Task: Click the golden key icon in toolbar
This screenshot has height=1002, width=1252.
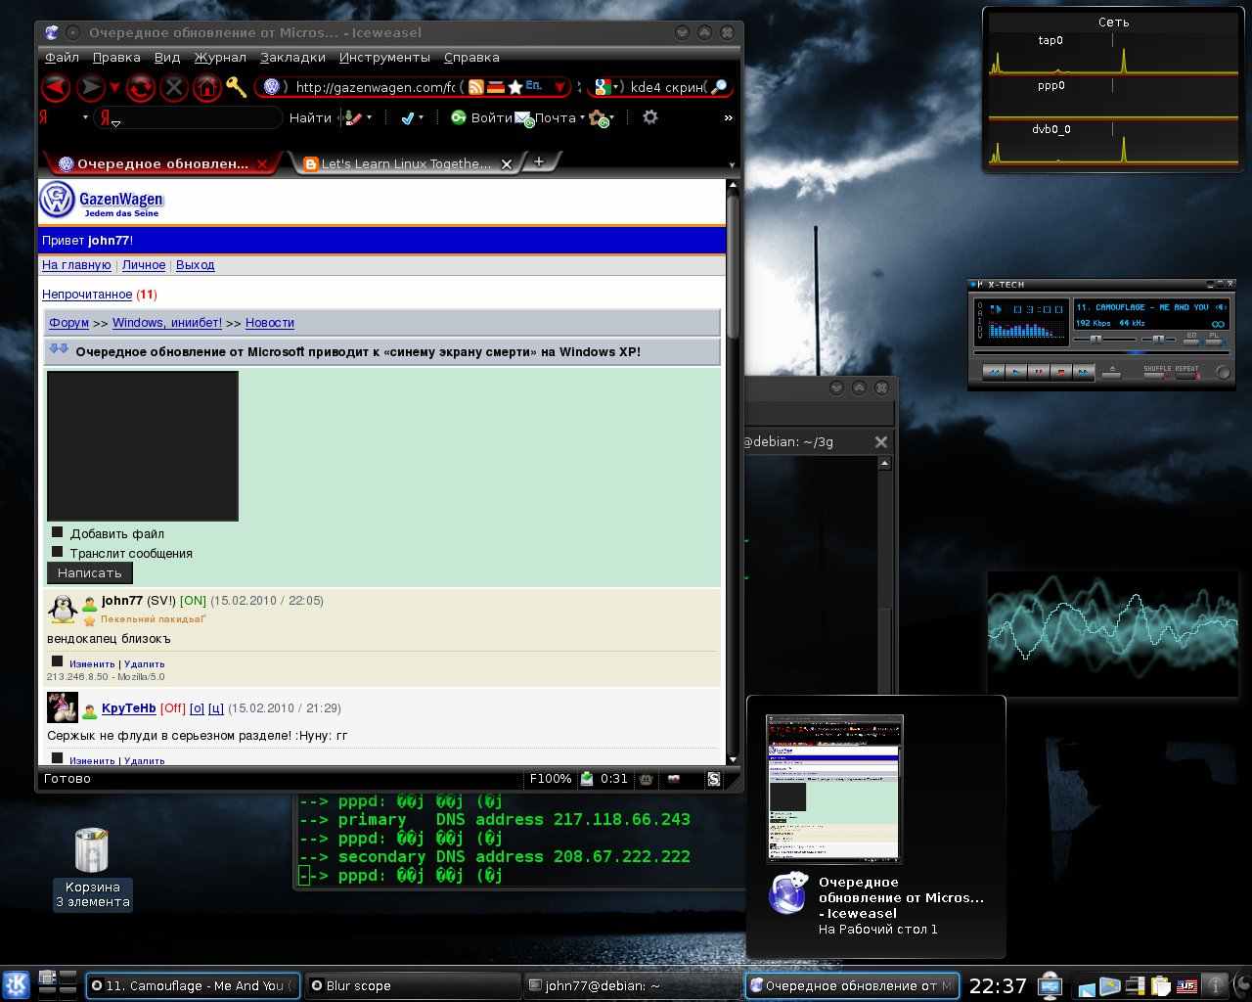Action: 236,88
